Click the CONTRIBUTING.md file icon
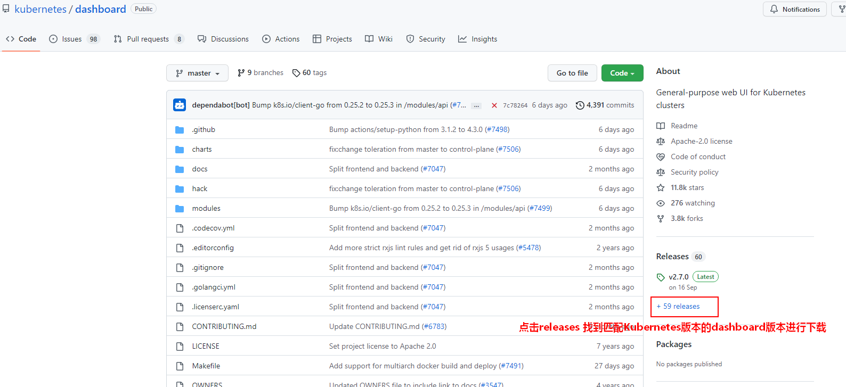This screenshot has width=846, height=387. point(180,327)
